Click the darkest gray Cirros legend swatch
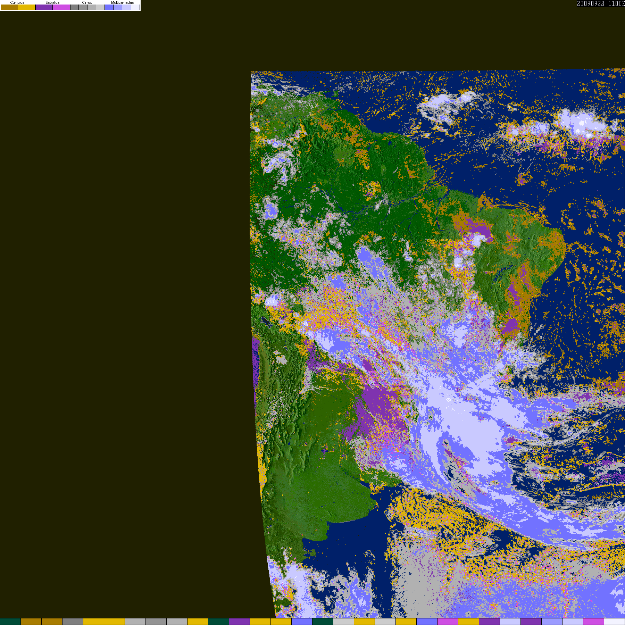625x625 pixels. pyautogui.click(x=74, y=7)
